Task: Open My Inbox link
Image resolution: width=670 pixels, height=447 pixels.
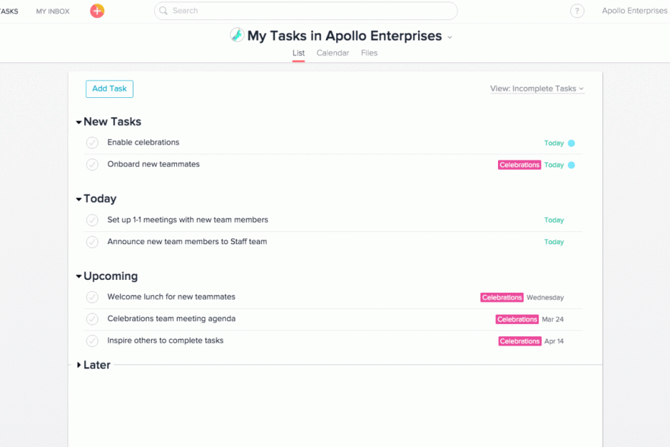Action: click(x=53, y=11)
